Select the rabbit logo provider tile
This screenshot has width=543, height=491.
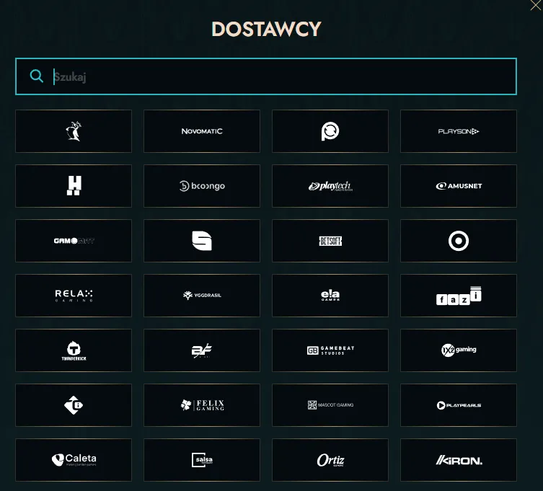74,131
